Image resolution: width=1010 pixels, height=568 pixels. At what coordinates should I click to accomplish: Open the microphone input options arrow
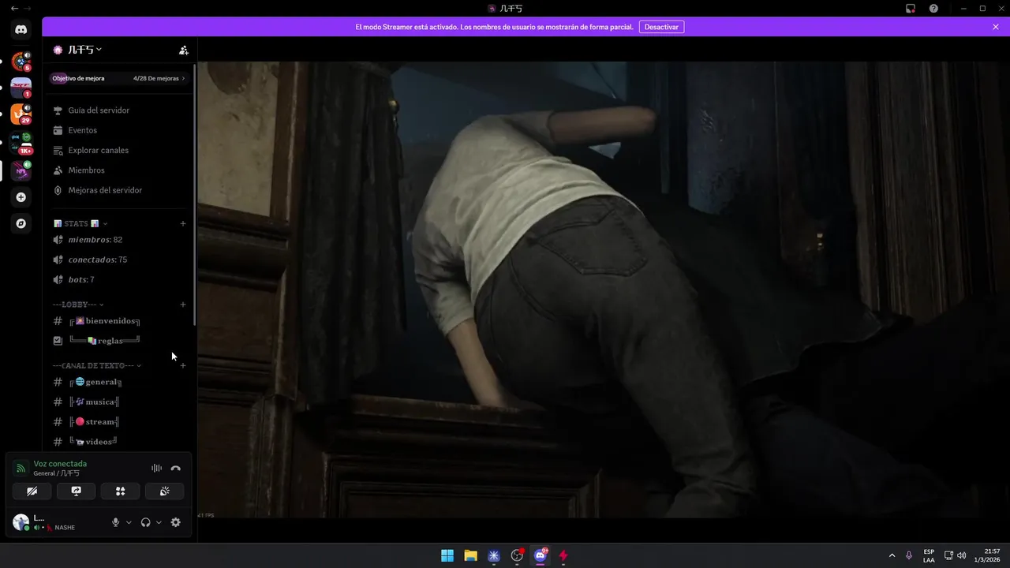(x=129, y=522)
